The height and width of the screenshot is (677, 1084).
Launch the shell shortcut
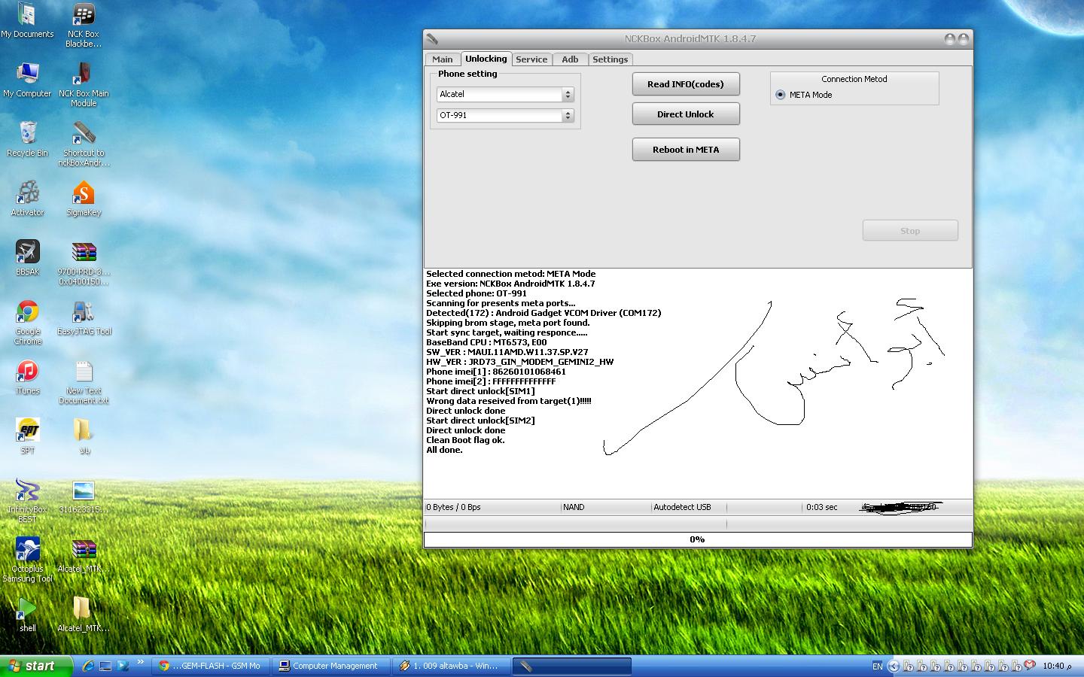pos(27,615)
